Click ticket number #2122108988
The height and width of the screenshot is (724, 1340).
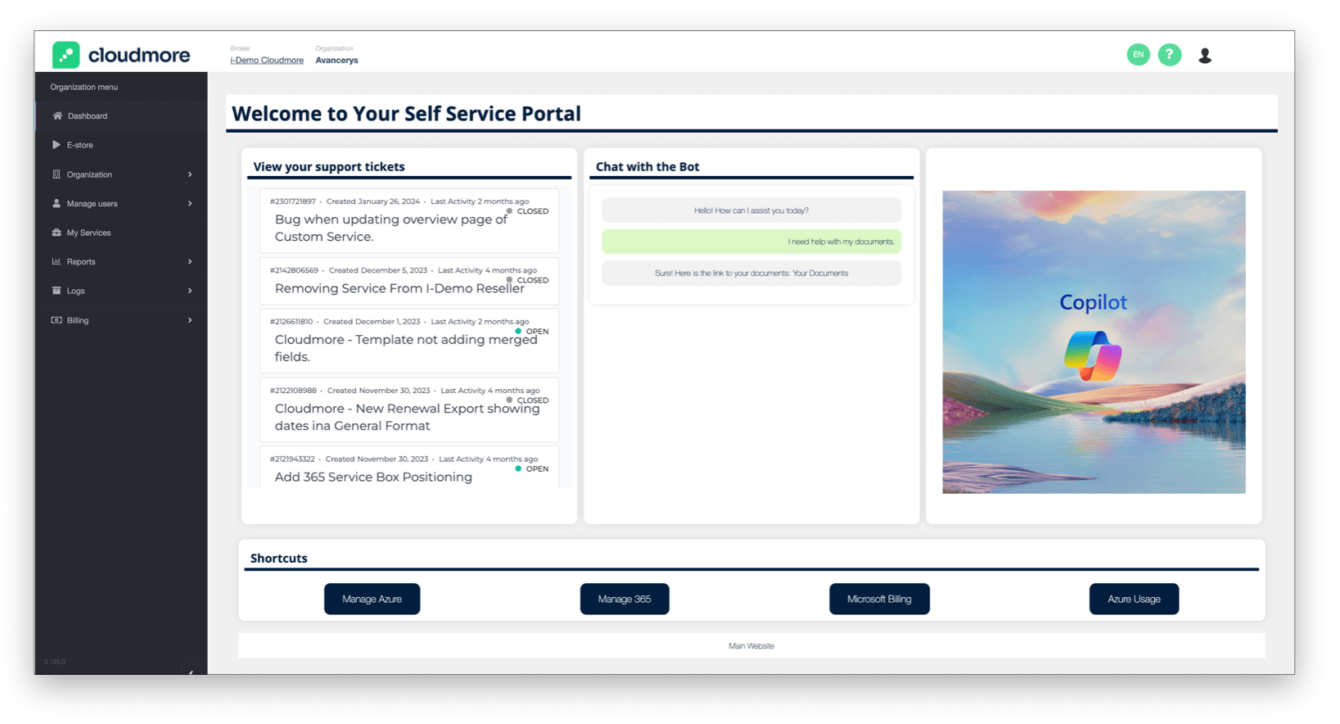[x=293, y=391]
